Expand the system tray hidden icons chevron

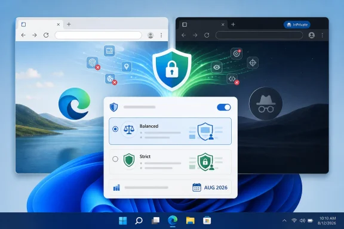pyautogui.click(x=284, y=221)
